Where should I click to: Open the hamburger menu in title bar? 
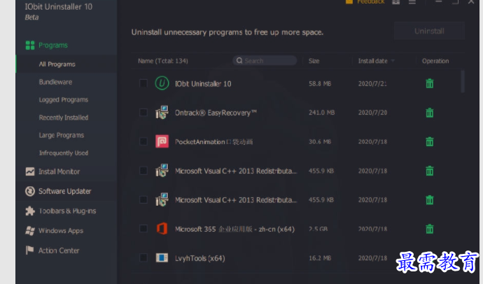click(x=412, y=2)
